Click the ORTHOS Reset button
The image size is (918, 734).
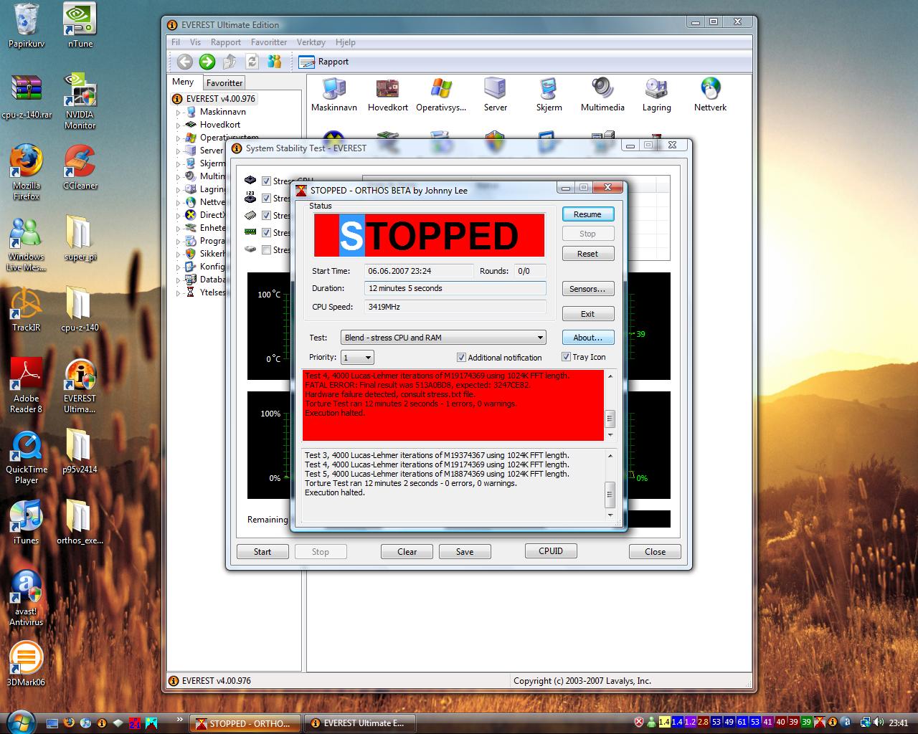[x=587, y=254]
